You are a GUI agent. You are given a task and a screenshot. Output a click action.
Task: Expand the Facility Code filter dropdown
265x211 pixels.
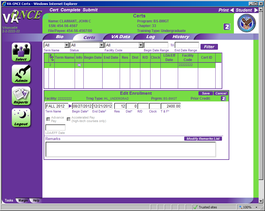[141, 45]
